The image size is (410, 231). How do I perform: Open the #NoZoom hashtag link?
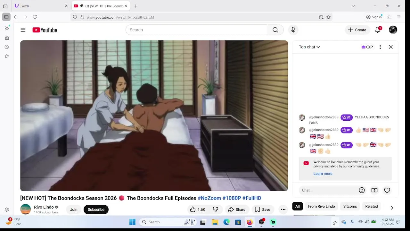[x=209, y=198]
